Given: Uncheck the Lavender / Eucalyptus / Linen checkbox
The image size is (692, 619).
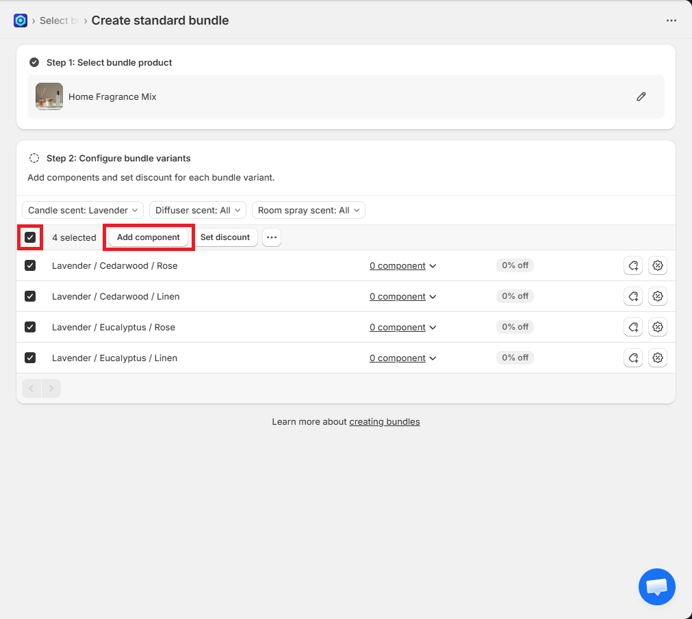Looking at the screenshot, I should pyautogui.click(x=30, y=358).
